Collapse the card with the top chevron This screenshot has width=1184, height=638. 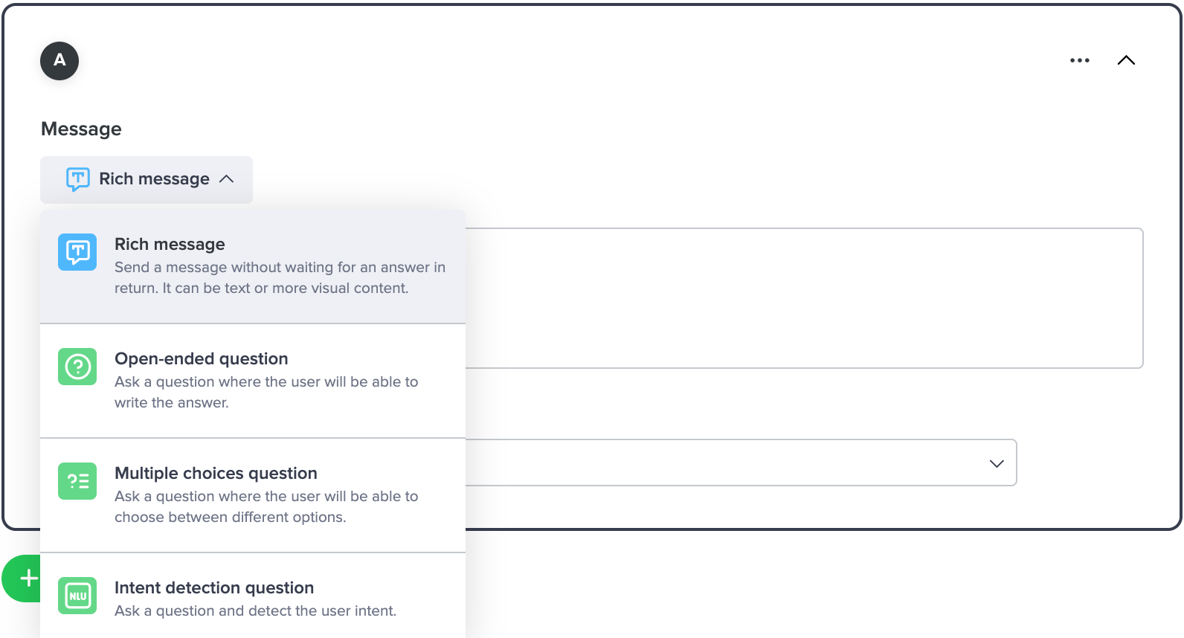[1126, 60]
